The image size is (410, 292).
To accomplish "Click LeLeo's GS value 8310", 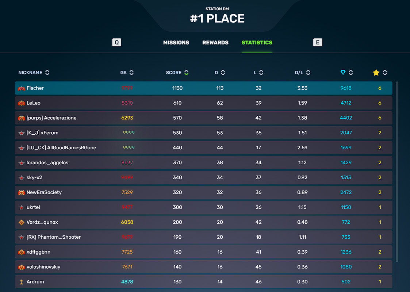I will pyautogui.click(x=127, y=103).
